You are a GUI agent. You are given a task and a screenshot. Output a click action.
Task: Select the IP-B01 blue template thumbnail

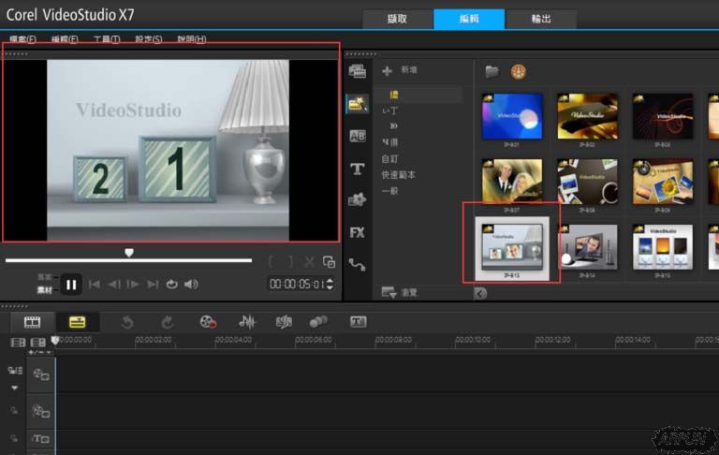click(512, 117)
